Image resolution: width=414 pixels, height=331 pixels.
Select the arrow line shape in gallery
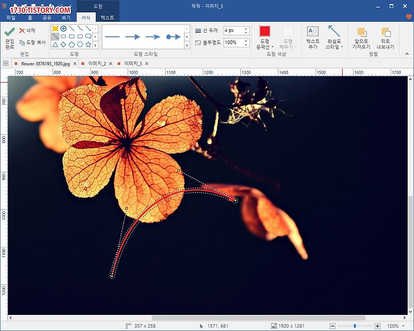tap(88, 29)
